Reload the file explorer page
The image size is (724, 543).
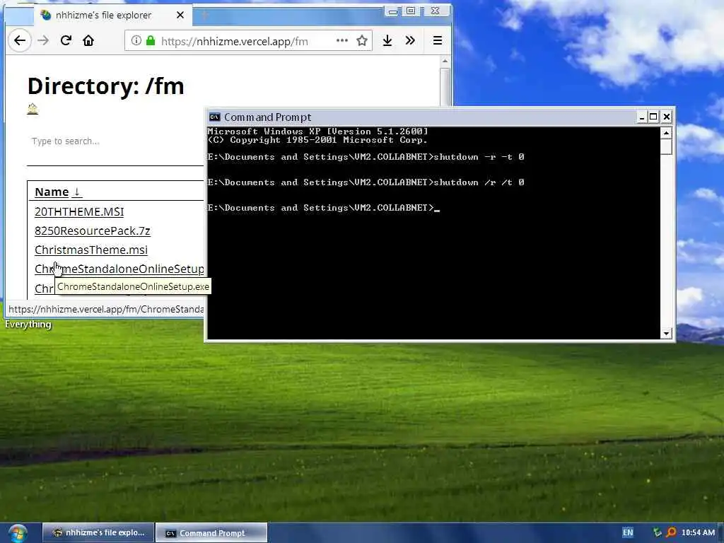(66, 40)
